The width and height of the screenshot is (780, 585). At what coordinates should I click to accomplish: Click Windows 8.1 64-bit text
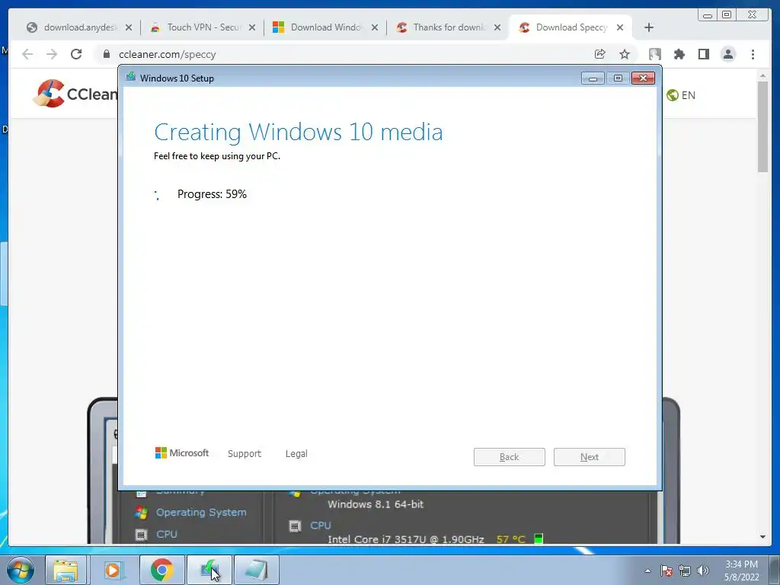pyautogui.click(x=376, y=504)
